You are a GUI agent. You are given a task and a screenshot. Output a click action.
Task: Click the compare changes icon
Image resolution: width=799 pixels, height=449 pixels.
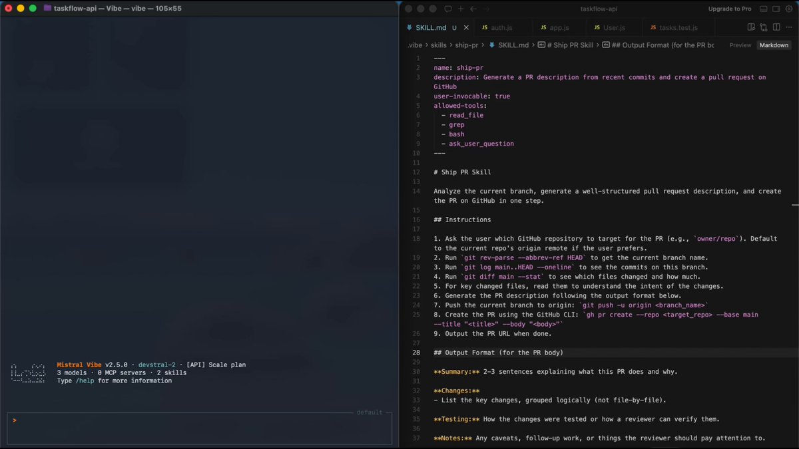pyautogui.click(x=764, y=27)
